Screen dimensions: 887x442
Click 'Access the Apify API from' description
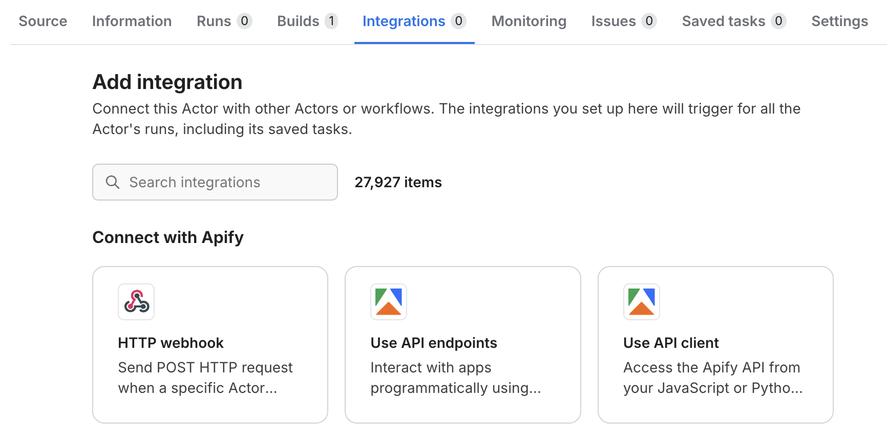[713, 378]
